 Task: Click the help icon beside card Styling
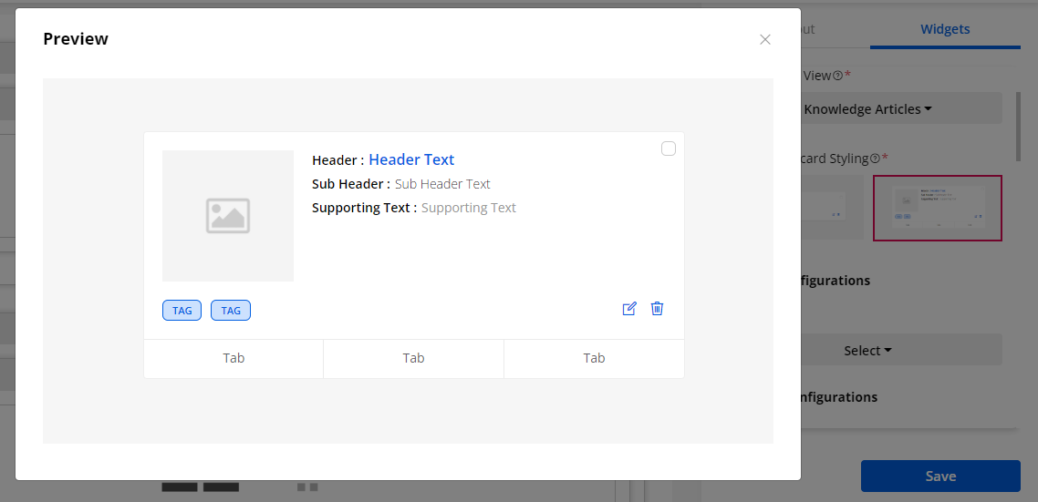pyautogui.click(x=875, y=159)
